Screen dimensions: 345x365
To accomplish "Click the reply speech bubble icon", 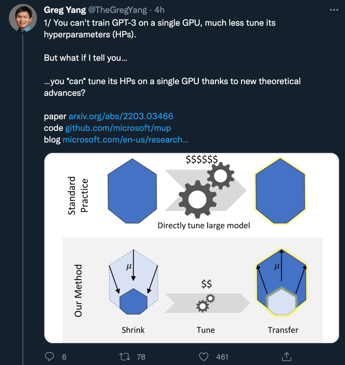I will tap(50, 356).
